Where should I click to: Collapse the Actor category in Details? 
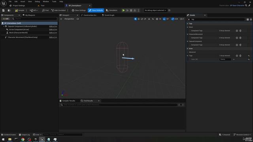point(188,49)
